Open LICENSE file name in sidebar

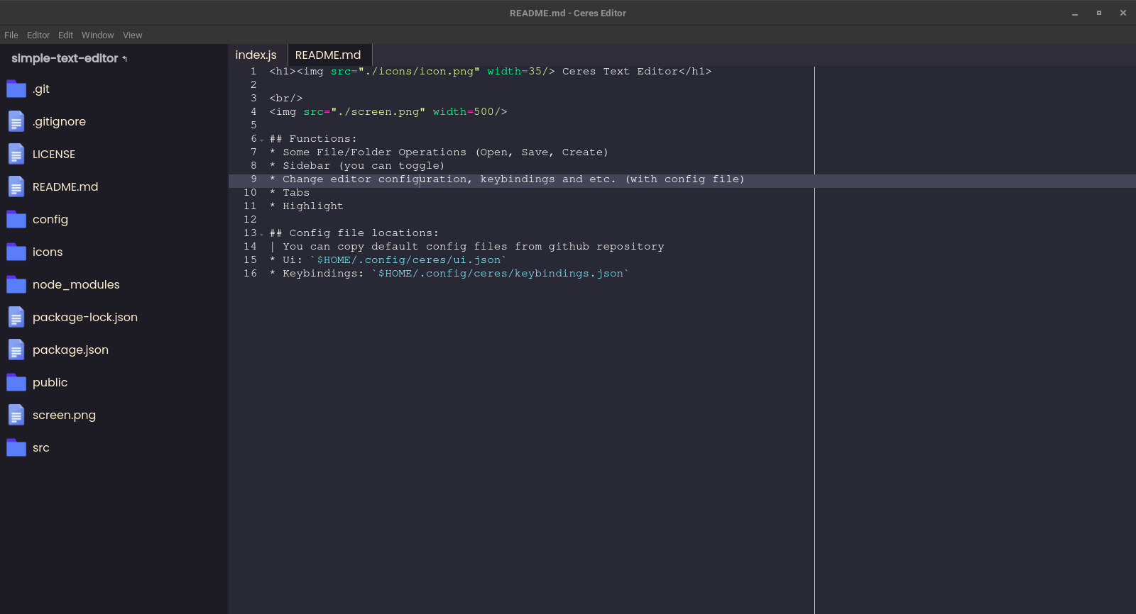point(54,154)
